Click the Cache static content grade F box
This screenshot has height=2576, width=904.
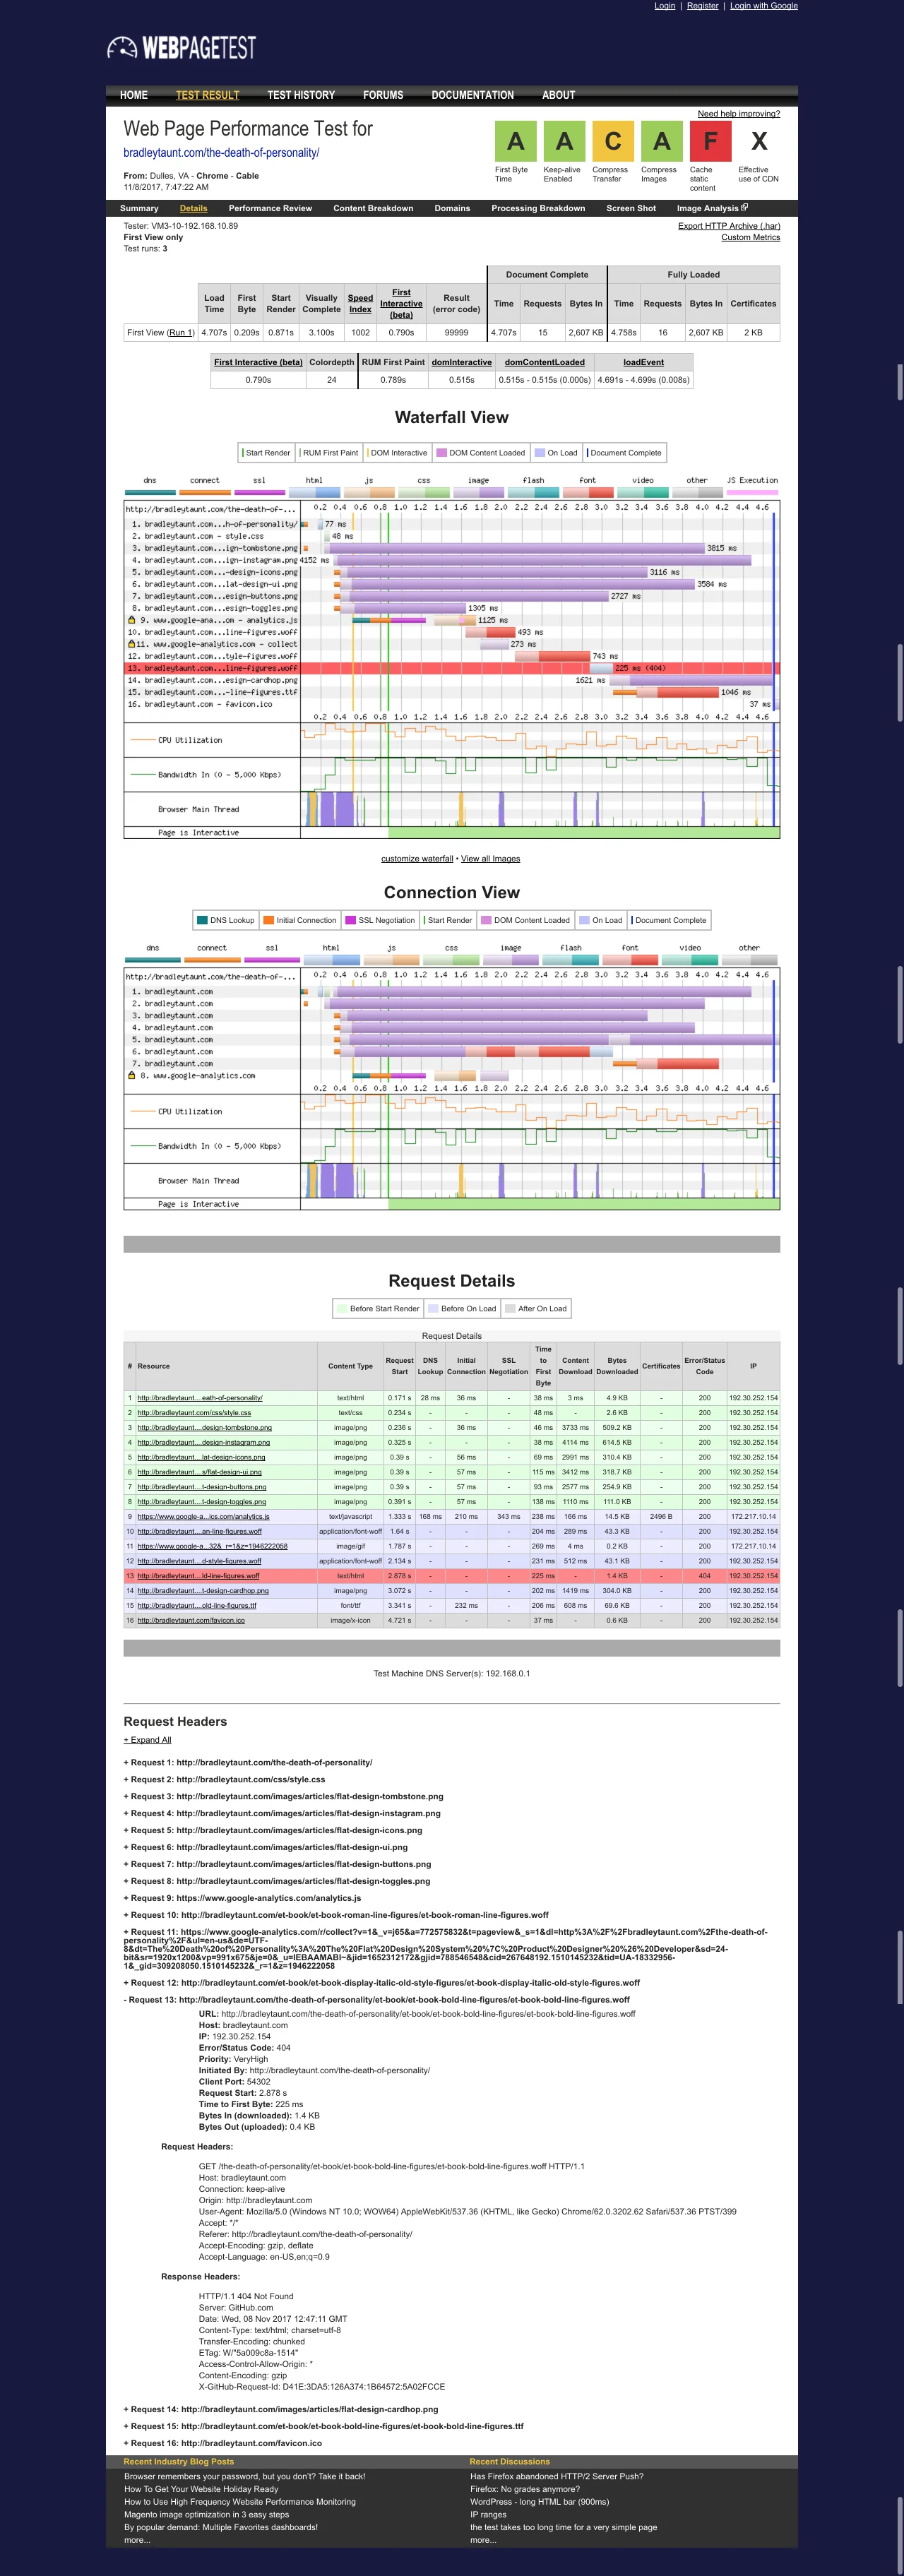coord(710,141)
